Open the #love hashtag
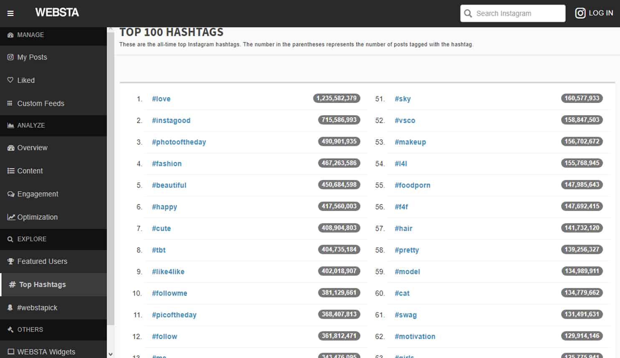This screenshot has width=620, height=358. [161, 99]
